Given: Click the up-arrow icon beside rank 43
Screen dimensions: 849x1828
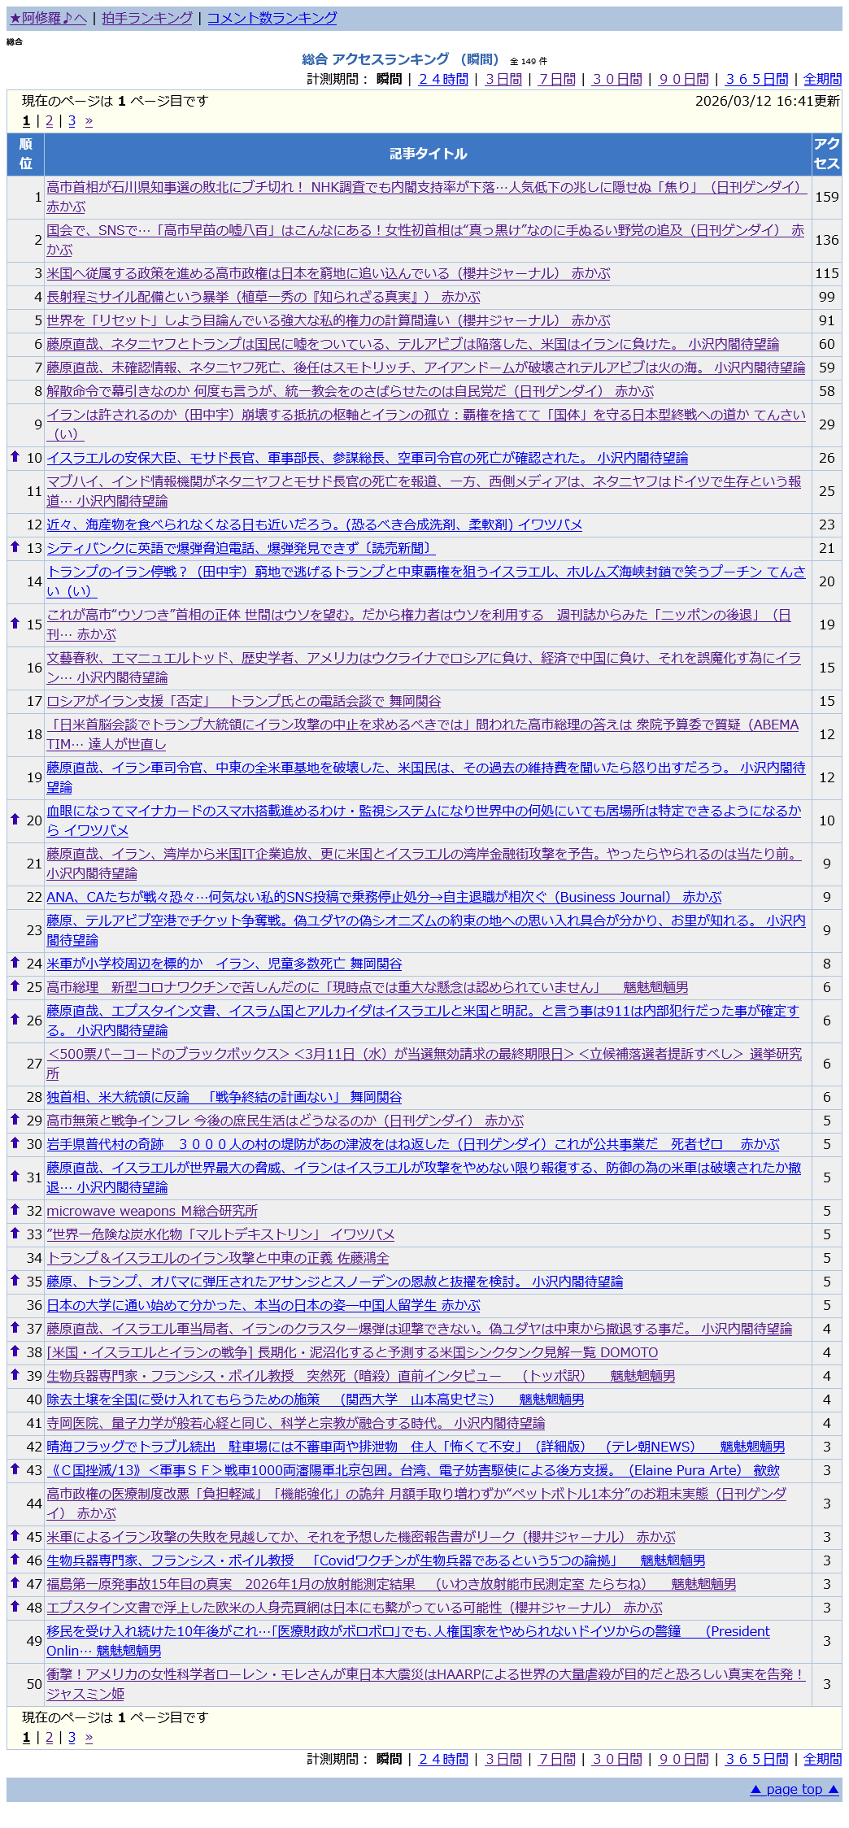Looking at the screenshot, I should click(15, 1469).
